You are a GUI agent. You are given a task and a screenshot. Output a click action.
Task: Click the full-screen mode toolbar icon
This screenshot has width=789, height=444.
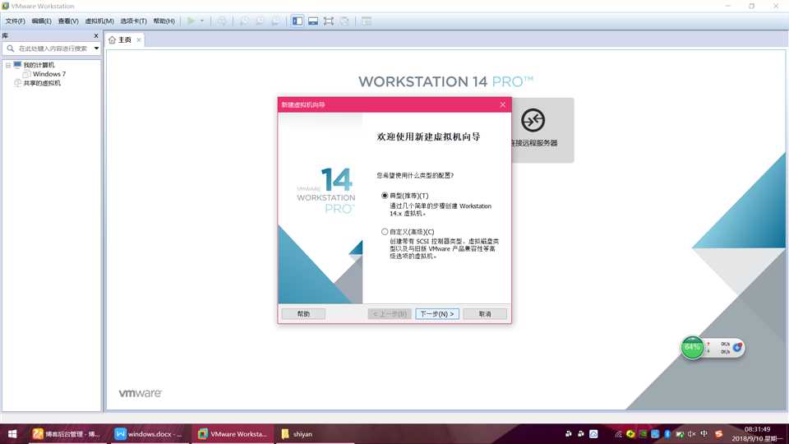329,21
